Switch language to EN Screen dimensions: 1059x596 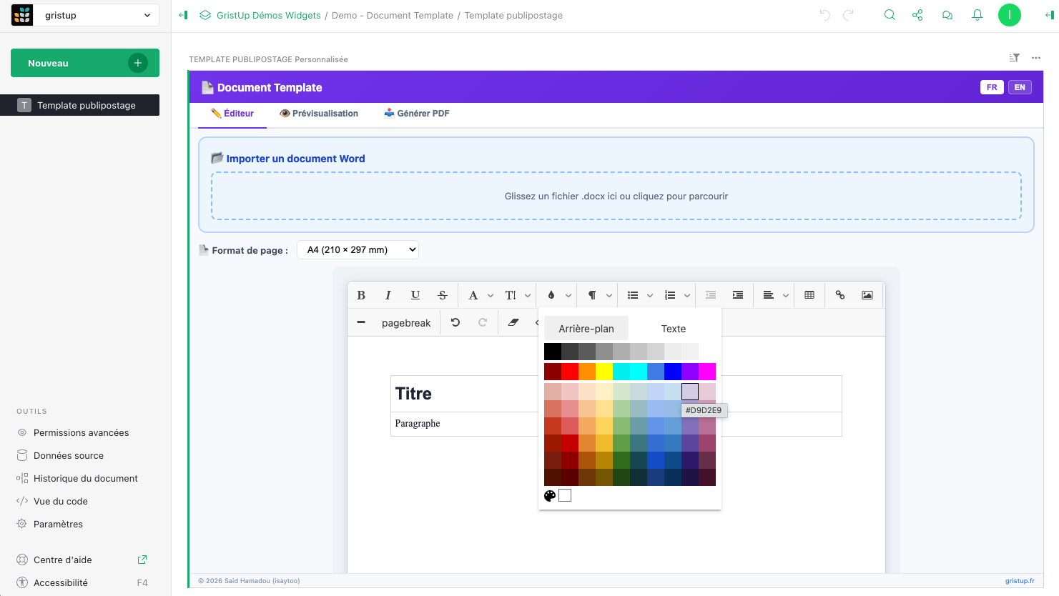click(x=1020, y=87)
